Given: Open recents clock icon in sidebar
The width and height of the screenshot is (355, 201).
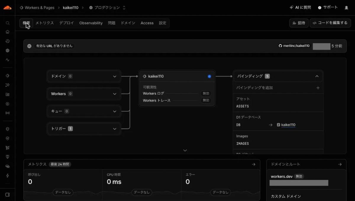Looking at the screenshot, I should [x=8, y=41].
